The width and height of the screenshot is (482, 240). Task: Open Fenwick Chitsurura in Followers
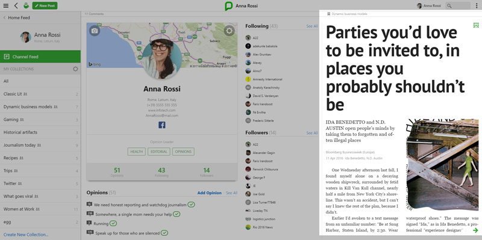[x=261, y=169]
